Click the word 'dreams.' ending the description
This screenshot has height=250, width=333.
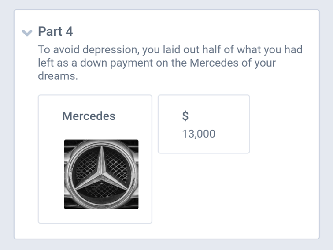58,76
